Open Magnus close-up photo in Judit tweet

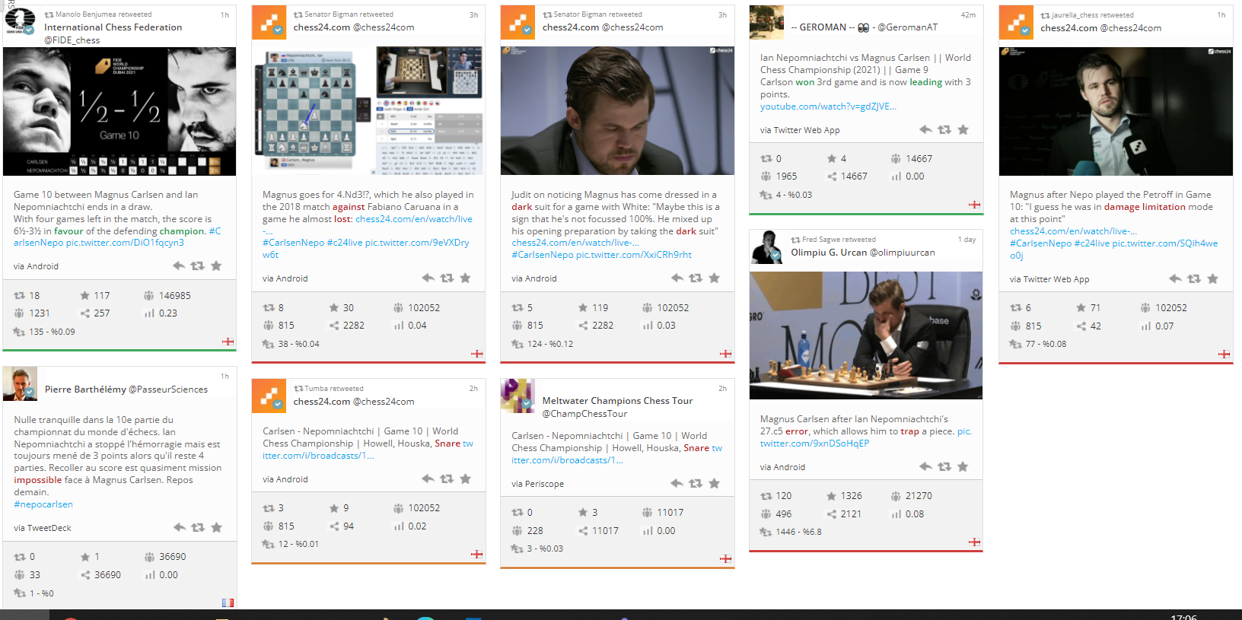617,111
